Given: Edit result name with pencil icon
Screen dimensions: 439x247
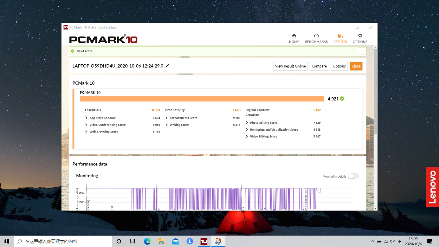Looking at the screenshot, I should click(x=167, y=66).
